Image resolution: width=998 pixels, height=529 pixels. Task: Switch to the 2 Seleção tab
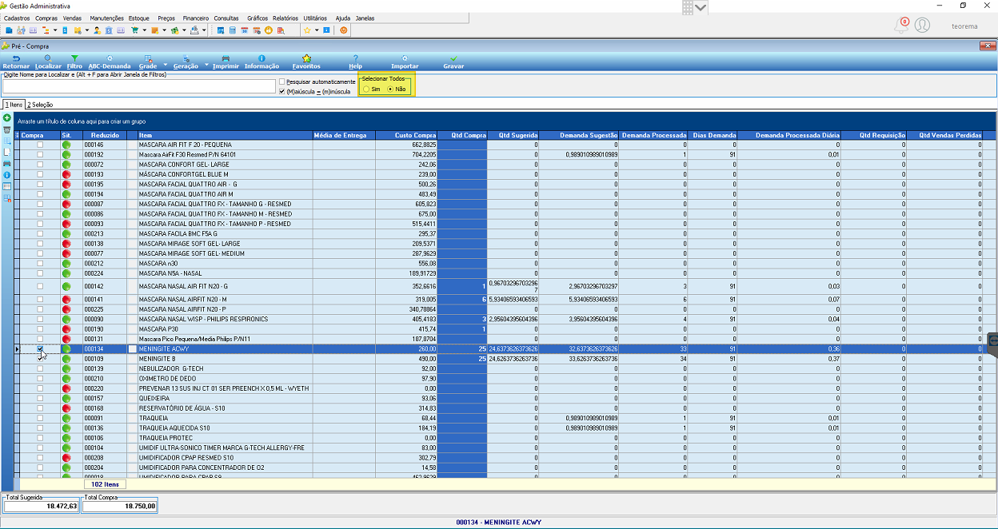(40, 105)
